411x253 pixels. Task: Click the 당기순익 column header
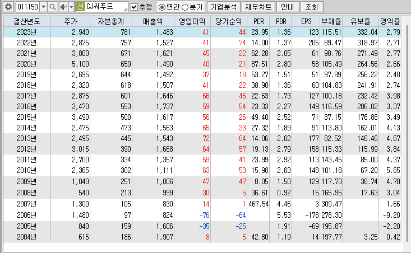[229, 21]
